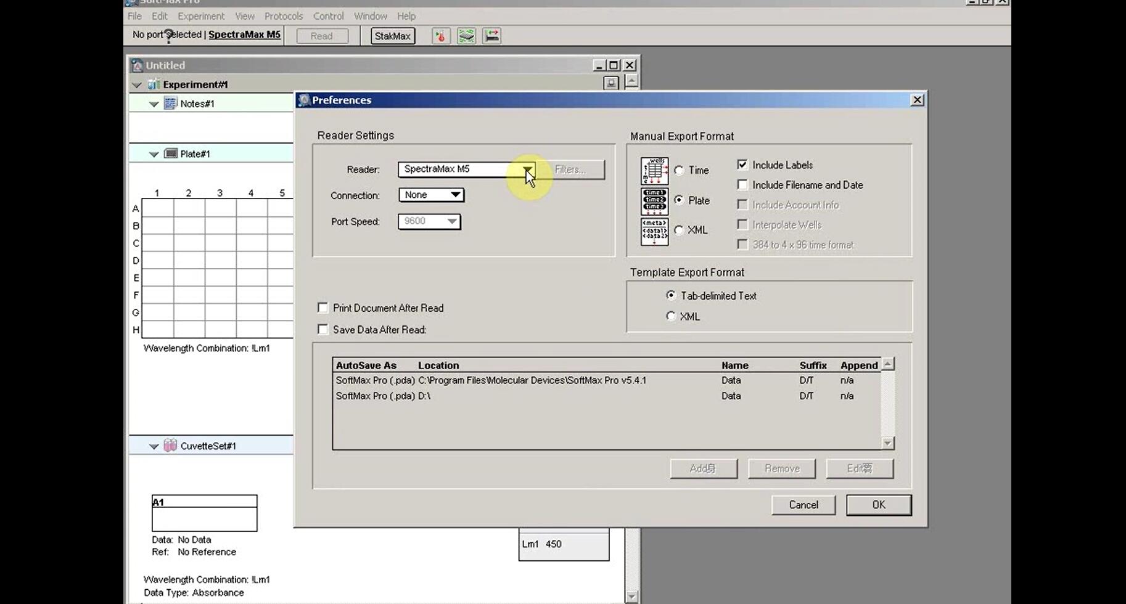This screenshot has width=1126, height=604.
Task: Click the Filters... button
Action: [x=570, y=169]
